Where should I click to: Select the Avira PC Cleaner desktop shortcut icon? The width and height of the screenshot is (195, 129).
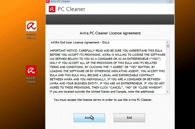[31, 71]
